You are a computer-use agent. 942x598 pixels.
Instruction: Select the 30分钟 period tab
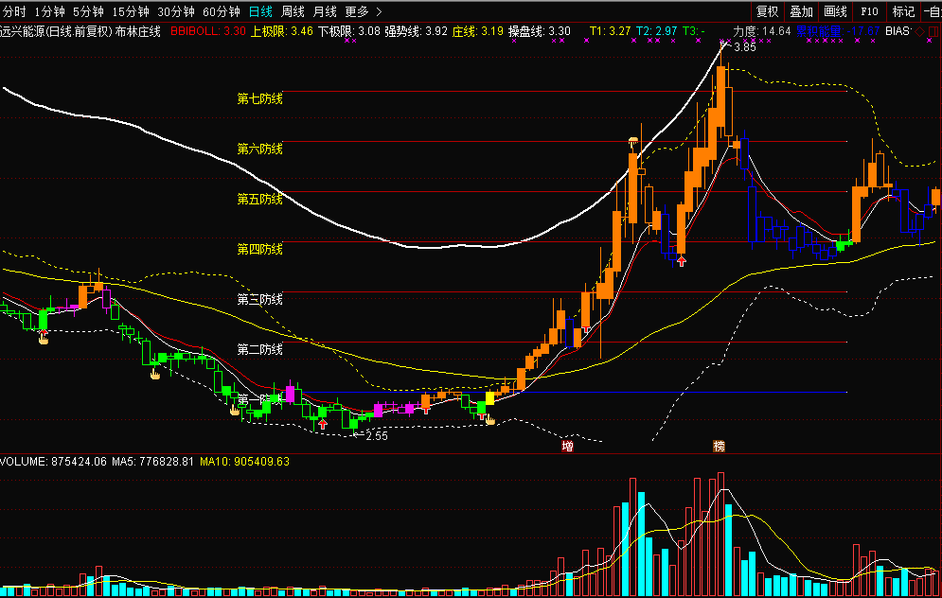coord(176,11)
